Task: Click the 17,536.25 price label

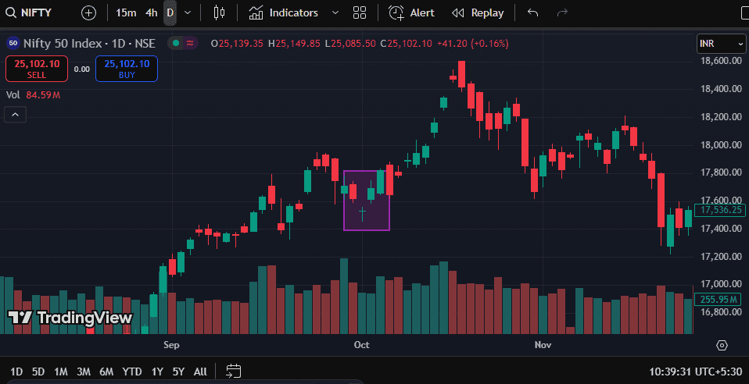Action: pyautogui.click(x=720, y=210)
